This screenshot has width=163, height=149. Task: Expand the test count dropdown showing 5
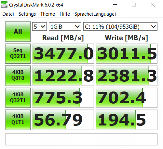pos(39,26)
